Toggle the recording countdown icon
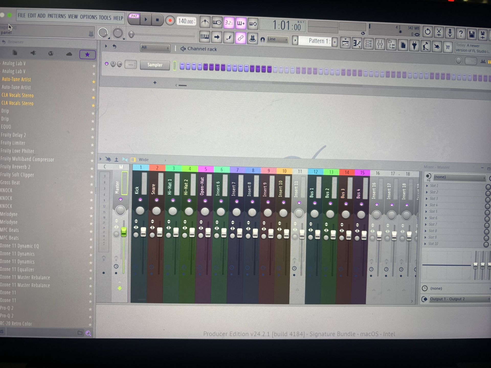The height and width of the screenshot is (368, 491). [x=229, y=23]
